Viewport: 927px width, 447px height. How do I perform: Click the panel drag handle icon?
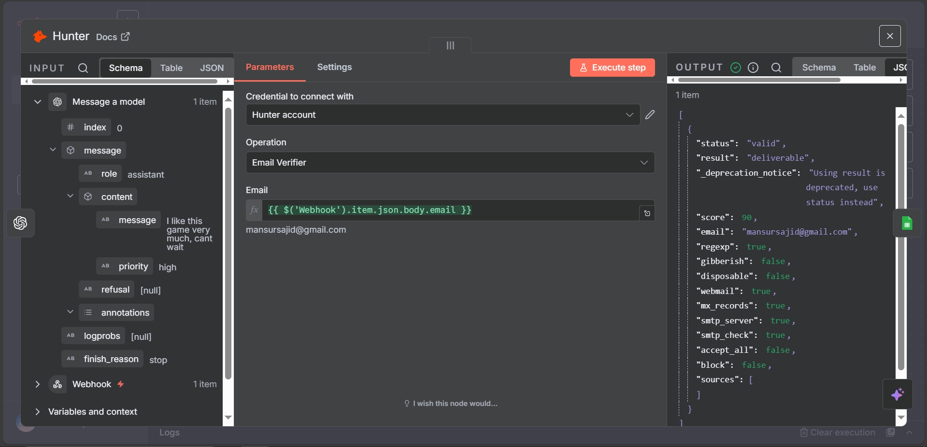click(x=450, y=45)
